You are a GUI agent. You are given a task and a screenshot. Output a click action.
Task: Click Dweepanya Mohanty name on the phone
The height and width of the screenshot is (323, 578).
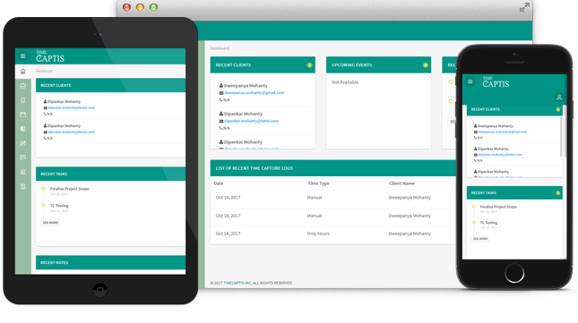(x=496, y=126)
